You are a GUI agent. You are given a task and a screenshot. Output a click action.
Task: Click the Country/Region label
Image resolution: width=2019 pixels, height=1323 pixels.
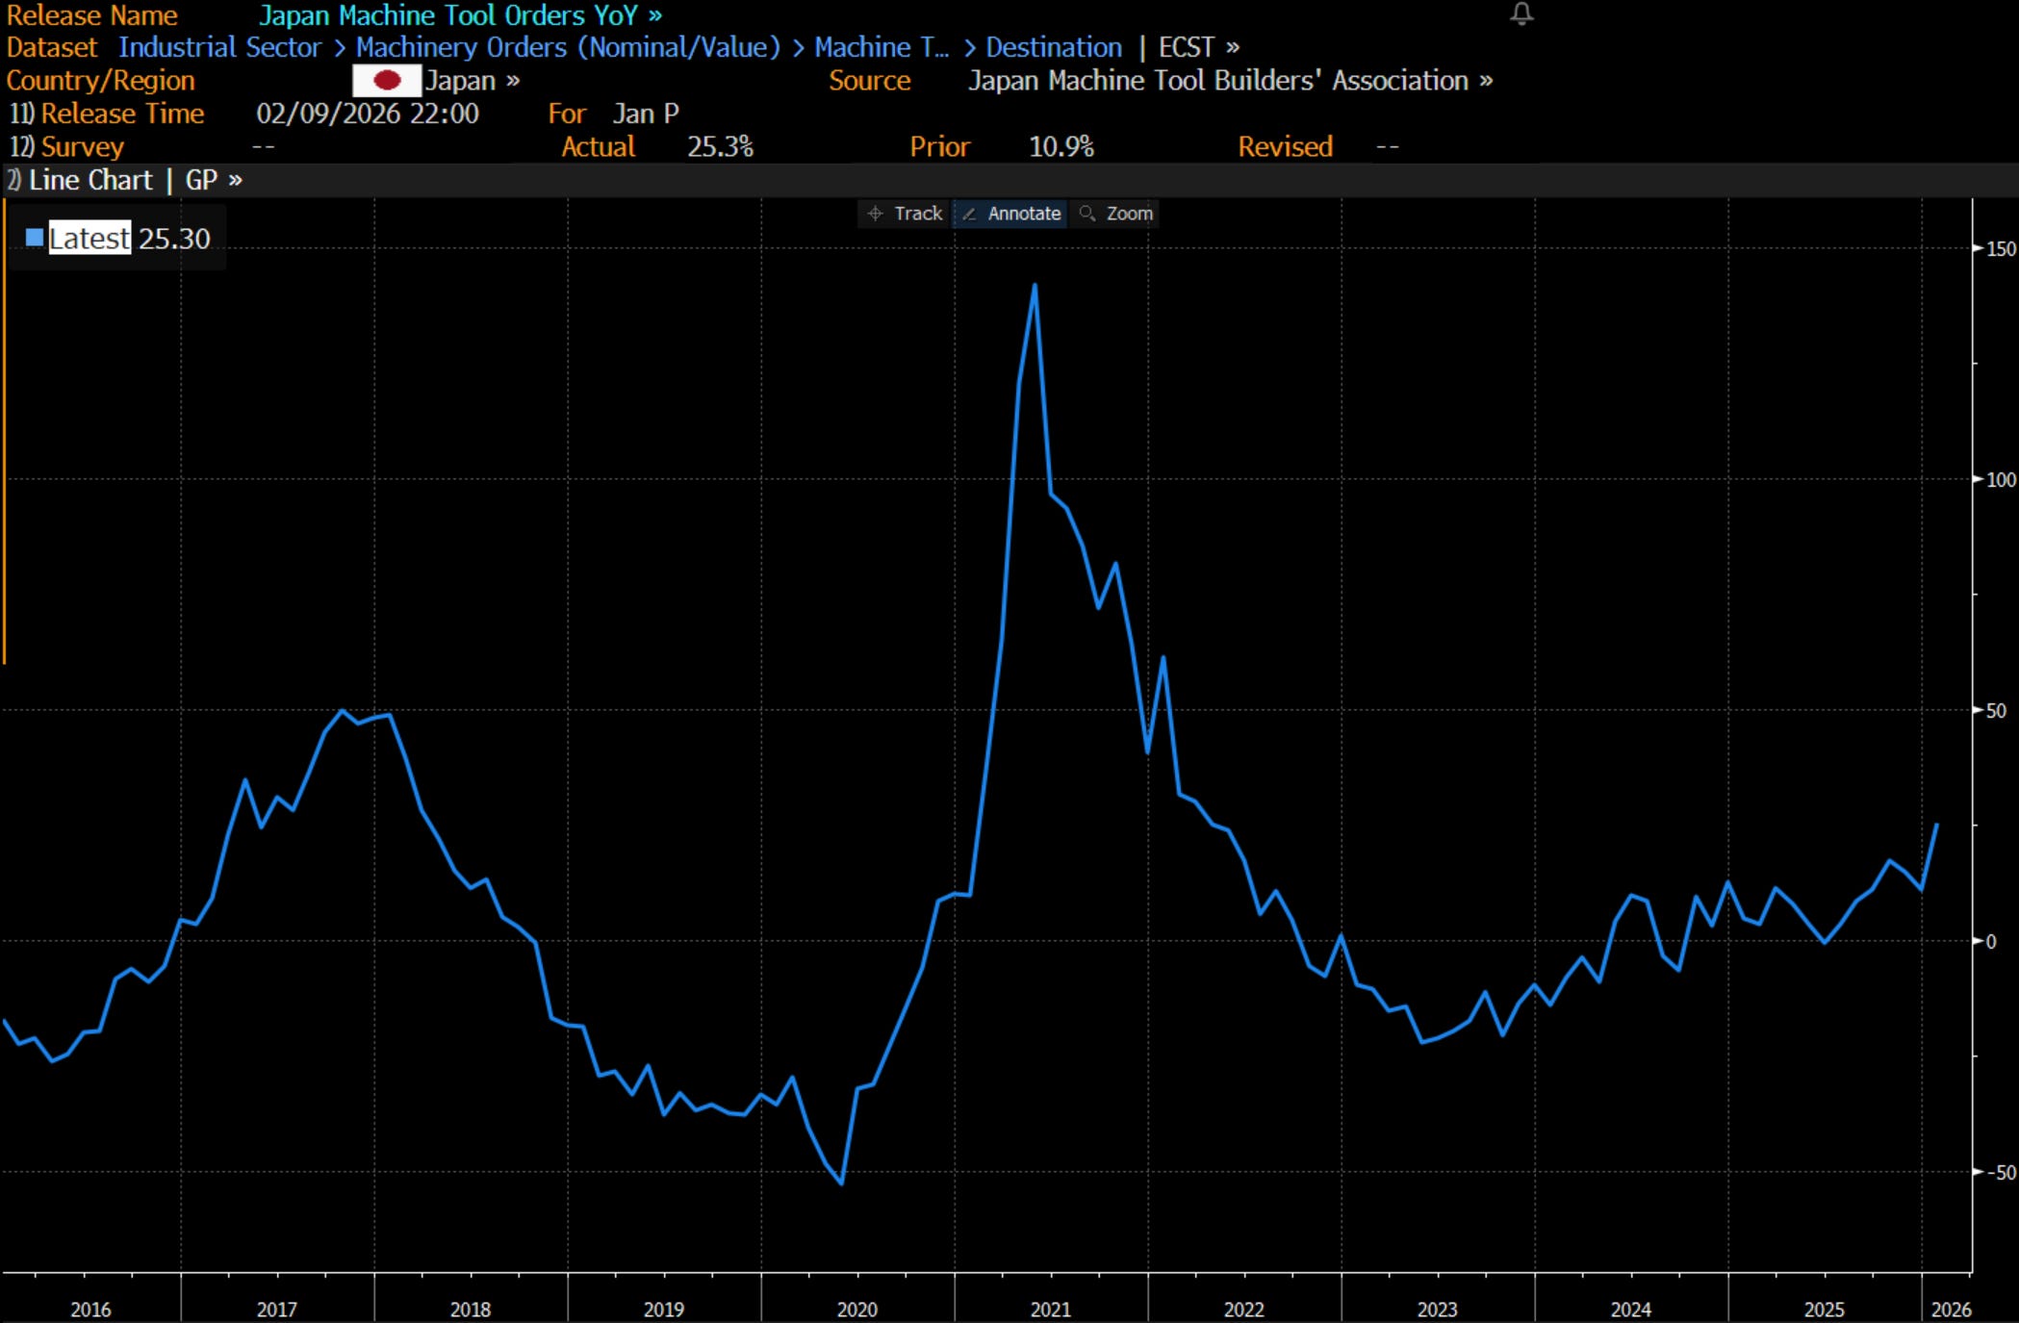(100, 81)
